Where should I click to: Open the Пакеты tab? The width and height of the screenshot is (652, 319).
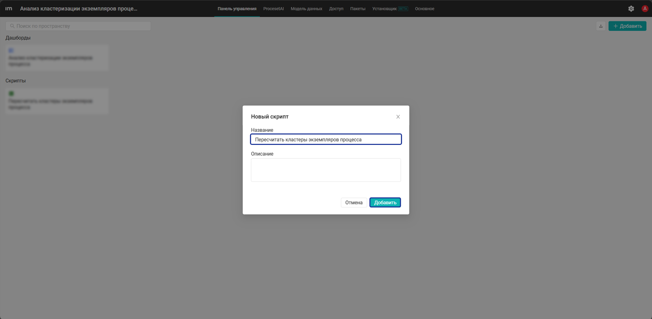(x=358, y=9)
